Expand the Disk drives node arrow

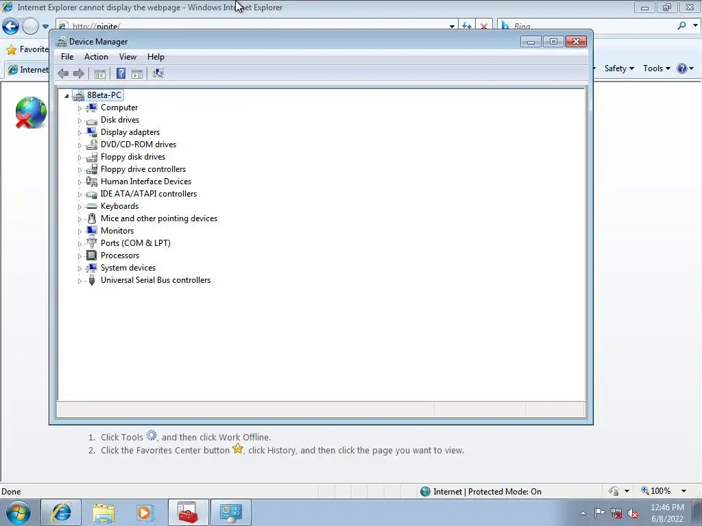click(x=80, y=121)
